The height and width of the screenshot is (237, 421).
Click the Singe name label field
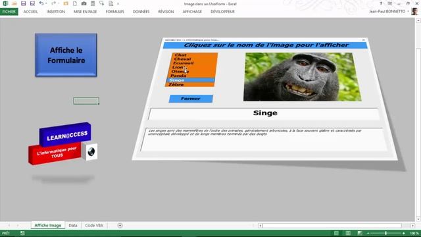(264, 114)
